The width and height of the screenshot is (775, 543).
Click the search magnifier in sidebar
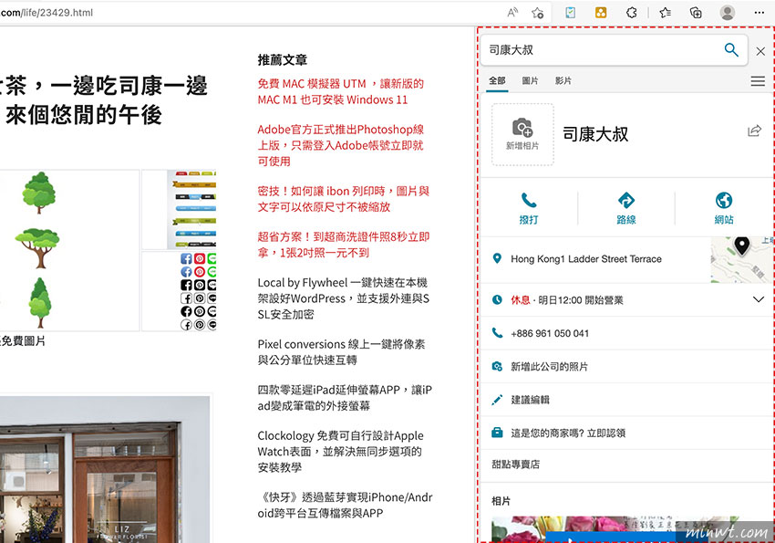731,49
